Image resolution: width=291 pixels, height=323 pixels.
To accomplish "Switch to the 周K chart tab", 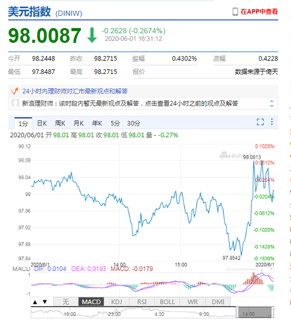I will point(60,123).
